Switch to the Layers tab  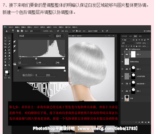coord(135,36)
